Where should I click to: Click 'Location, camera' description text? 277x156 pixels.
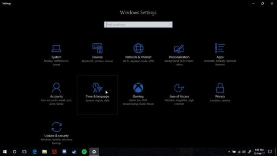(220, 101)
